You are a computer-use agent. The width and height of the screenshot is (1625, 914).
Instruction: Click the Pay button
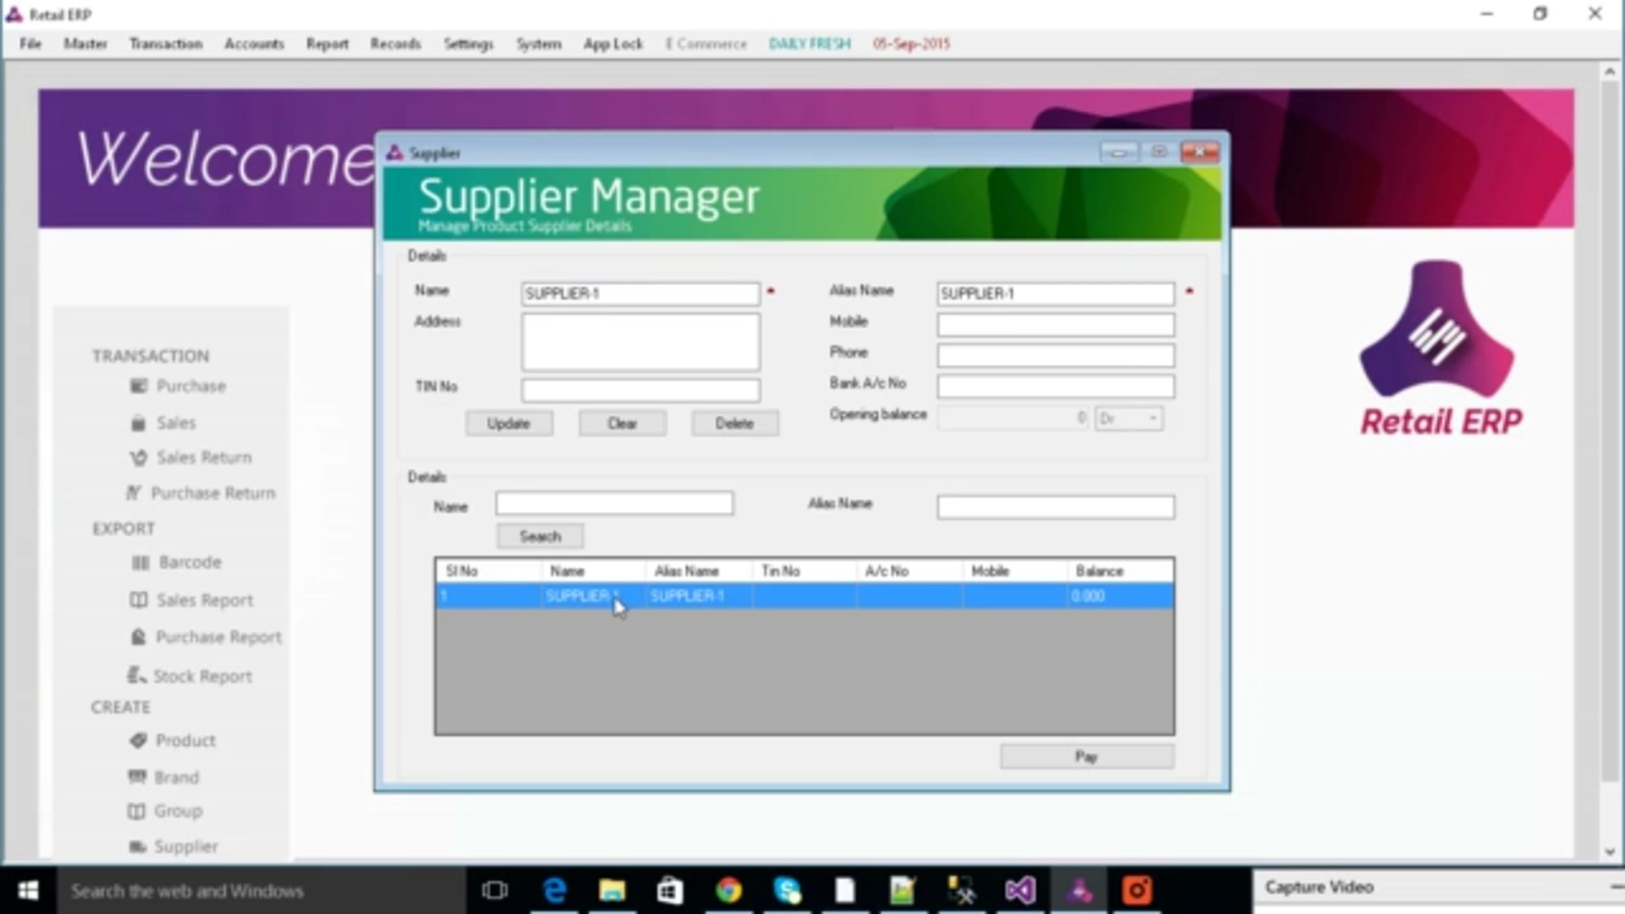(1087, 756)
